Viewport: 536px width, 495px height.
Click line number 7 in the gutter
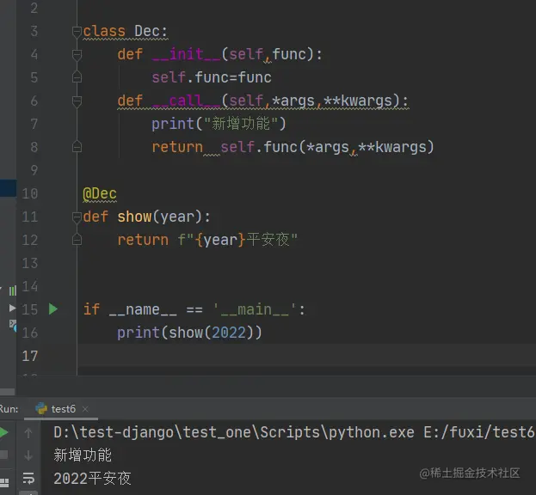(x=34, y=124)
